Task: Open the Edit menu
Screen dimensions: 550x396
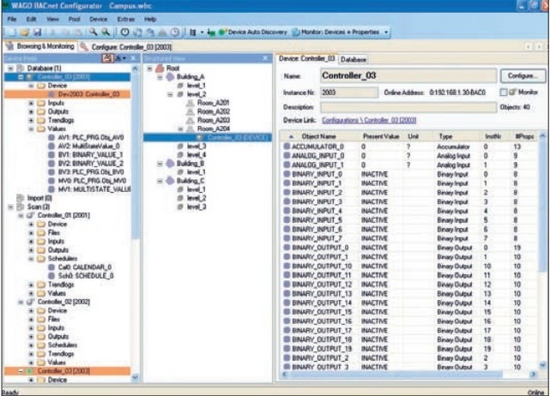Action: 31,19
